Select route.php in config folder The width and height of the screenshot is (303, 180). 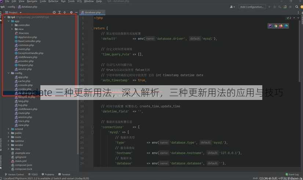[x=22, y=113]
